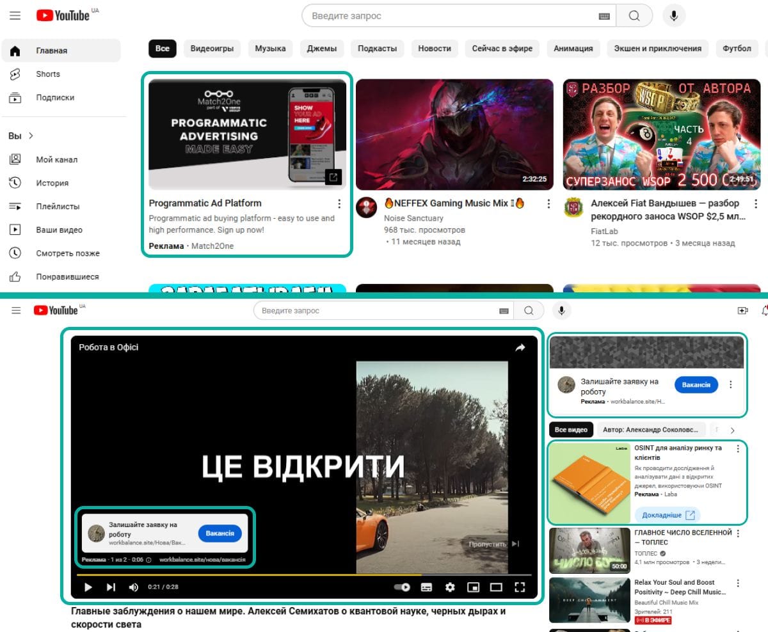Select the Новости chip
Viewport: 768px width, 632px height.
pos(435,48)
